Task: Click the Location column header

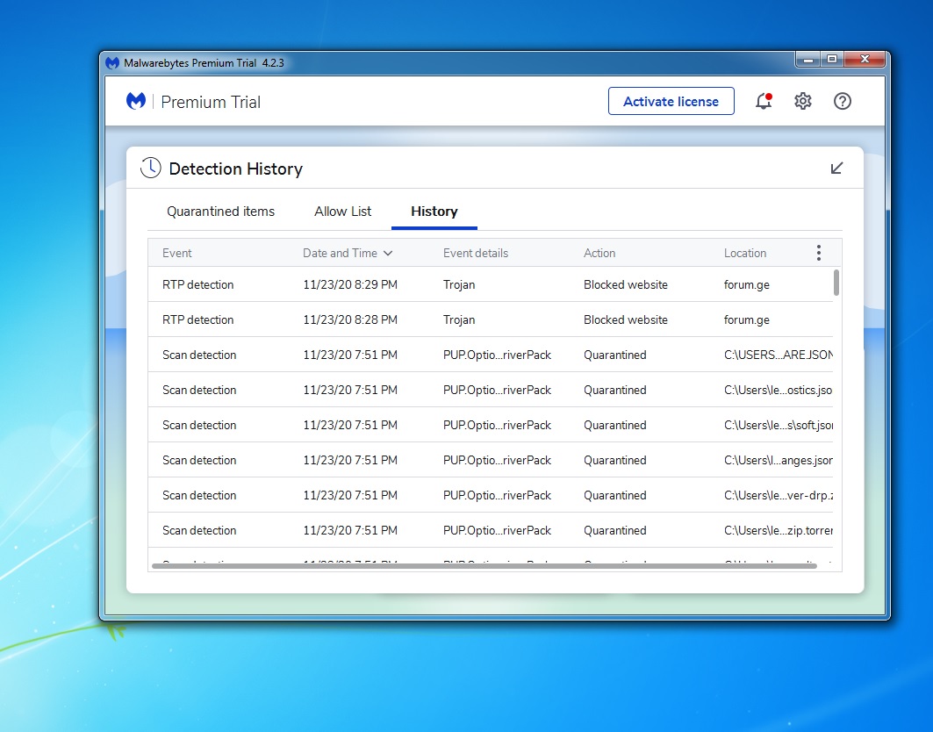Action: point(745,253)
